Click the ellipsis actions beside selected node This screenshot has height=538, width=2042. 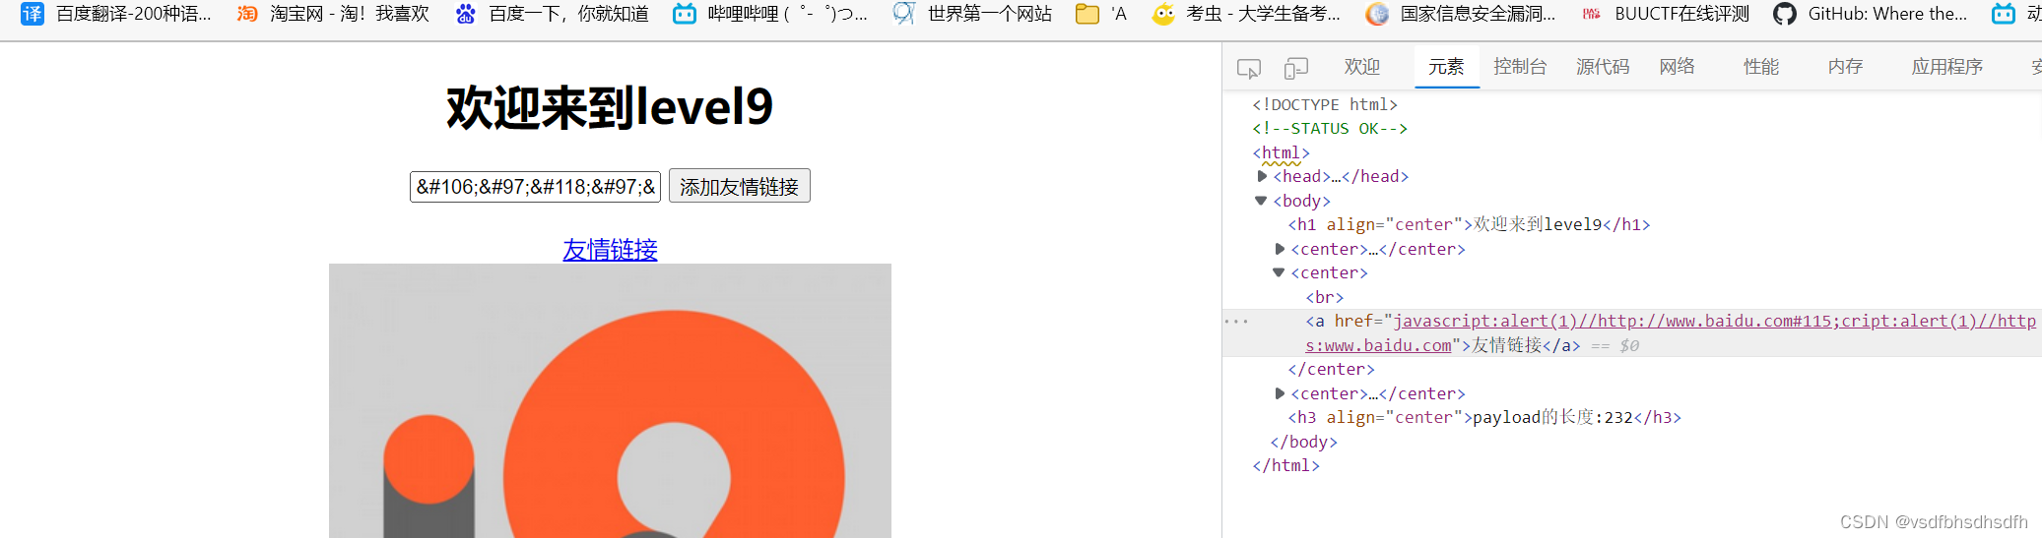coord(1236,321)
